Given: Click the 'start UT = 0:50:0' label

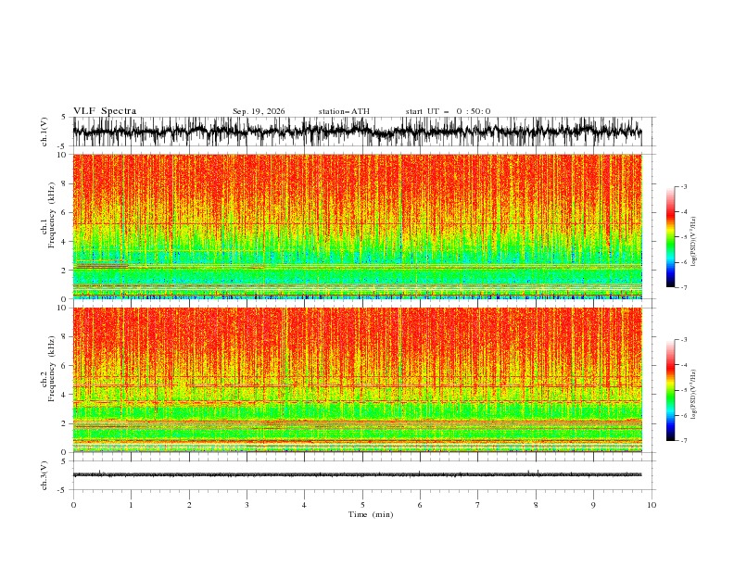Looking at the screenshot, I should [x=448, y=111].
